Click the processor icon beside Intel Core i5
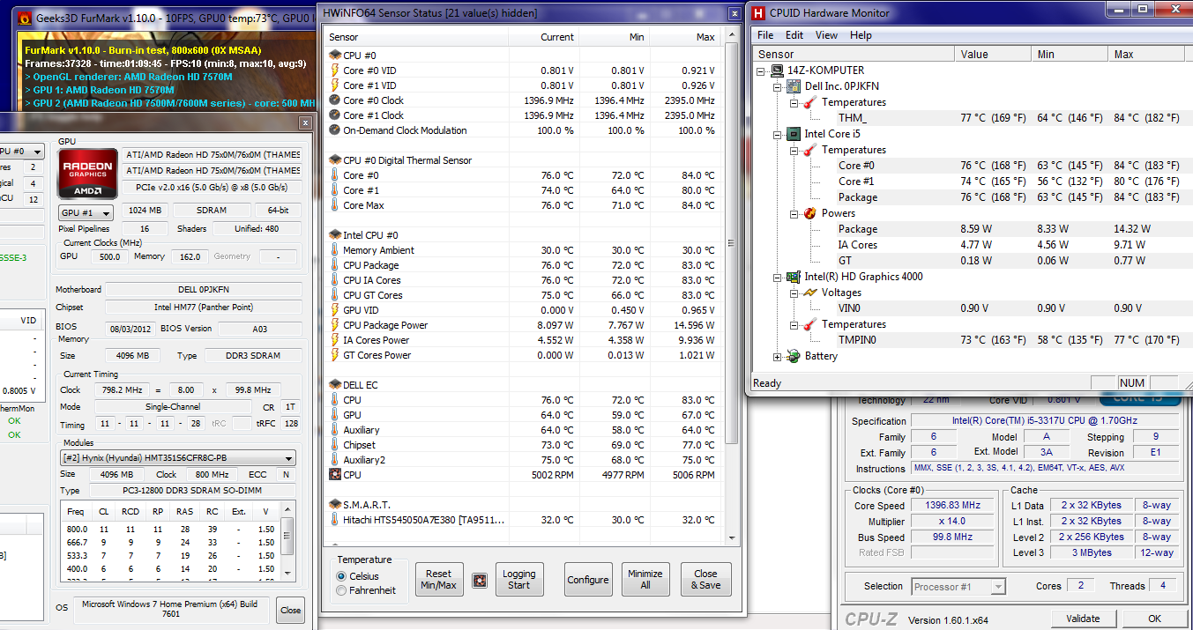The height and width of the screenshot is (630, 1193). pos(793,134)
